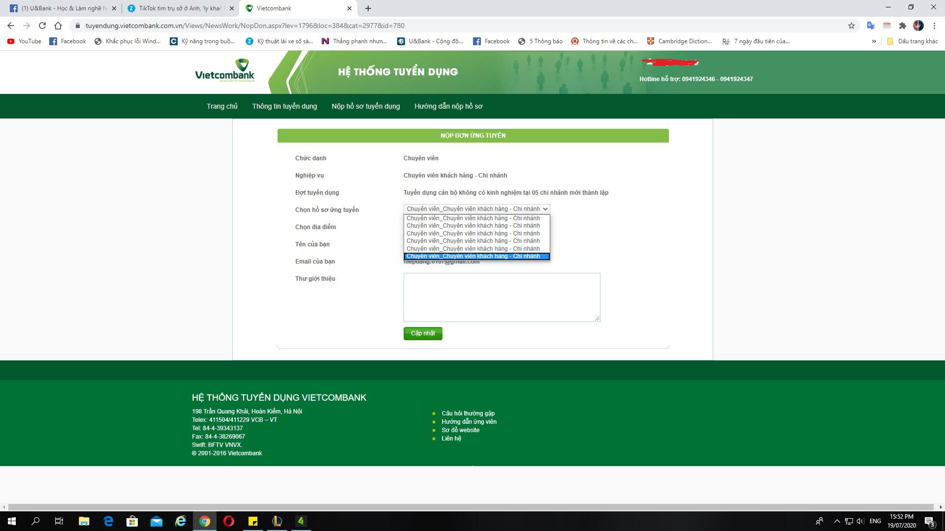The width and height of the screenshot is (945, 531).
Task: Click the 'Cập nhật' button
Action: pos(423,333)
